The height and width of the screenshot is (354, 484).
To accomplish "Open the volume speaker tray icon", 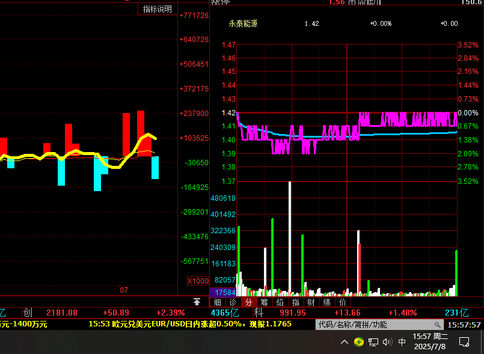I will [387, 342].
